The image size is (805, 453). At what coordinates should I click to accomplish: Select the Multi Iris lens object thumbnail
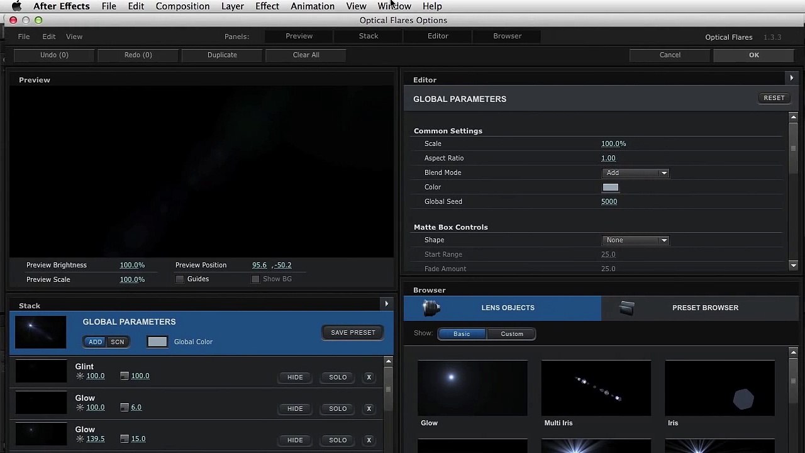pyautogui.click(x=596, y=388)
